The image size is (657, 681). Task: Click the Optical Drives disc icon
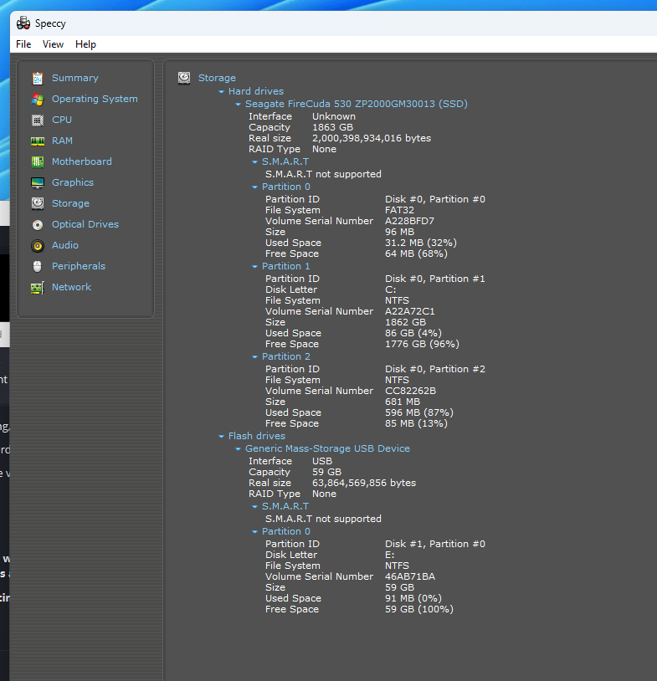pos(38,224)
